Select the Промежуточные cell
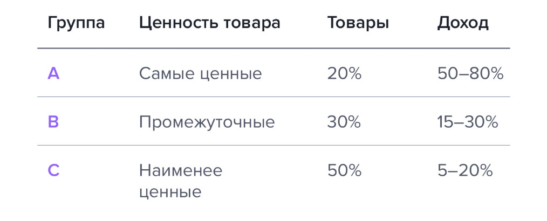 [207, 122]
